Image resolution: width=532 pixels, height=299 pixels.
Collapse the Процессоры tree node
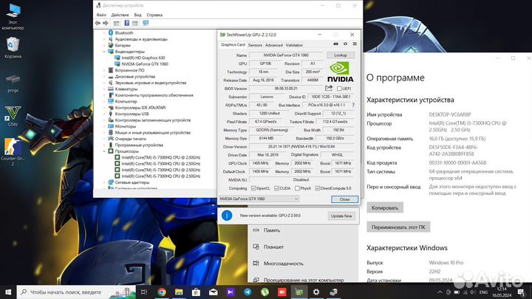[104, 151]
